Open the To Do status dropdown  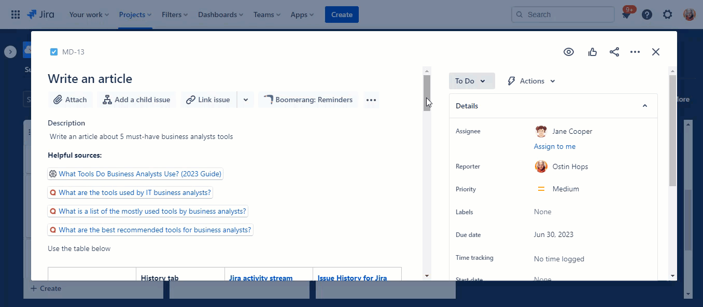tap(472, 81)
